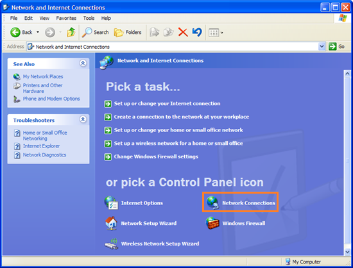Click the Move To toolbar icon
This screenshot has width=353, height=268.
pos(155,32)
